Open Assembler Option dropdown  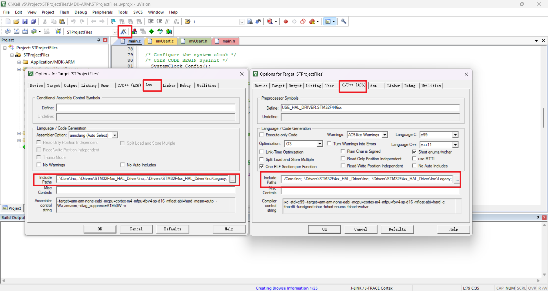point(115,135)
